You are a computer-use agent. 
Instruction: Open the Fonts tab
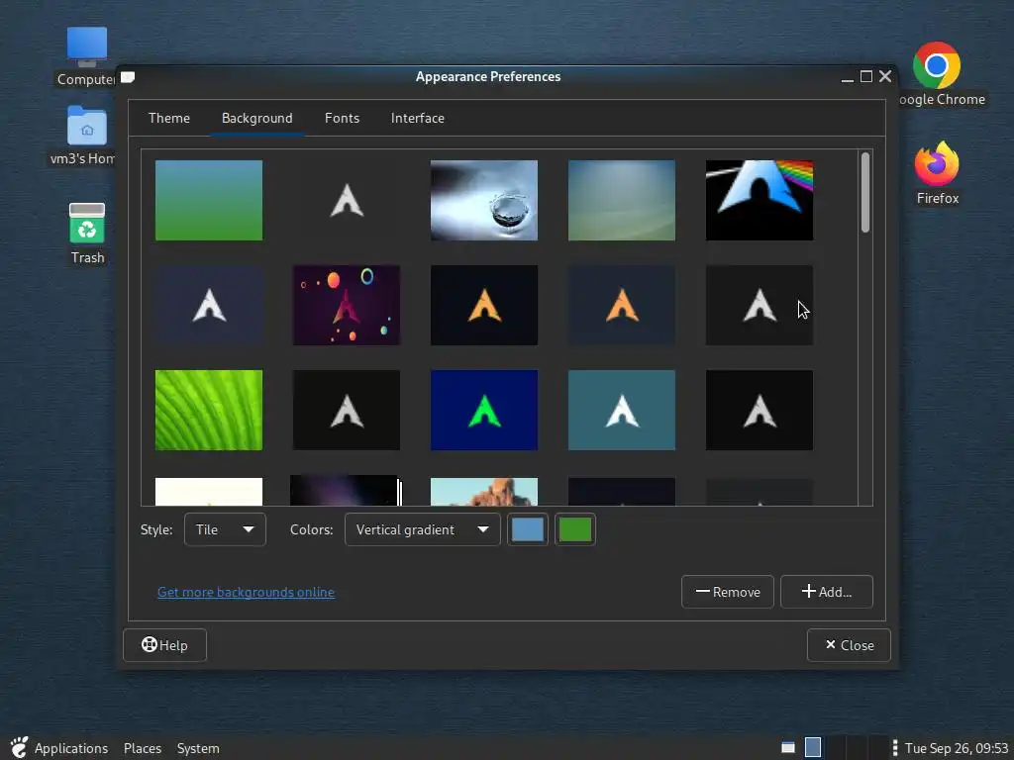(342, 119)
